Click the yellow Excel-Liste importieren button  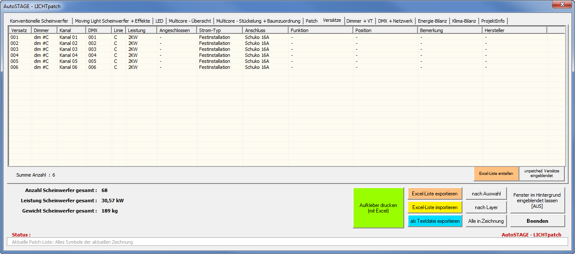[435, 207]
